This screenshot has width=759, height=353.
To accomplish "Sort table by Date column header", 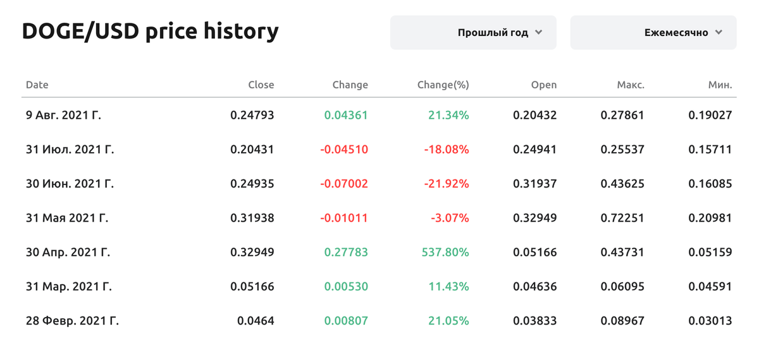I will [x=37, y=85].
